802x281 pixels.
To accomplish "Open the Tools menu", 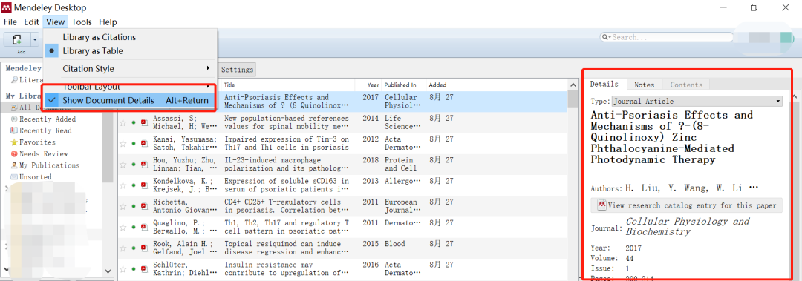I will (82, 22).
